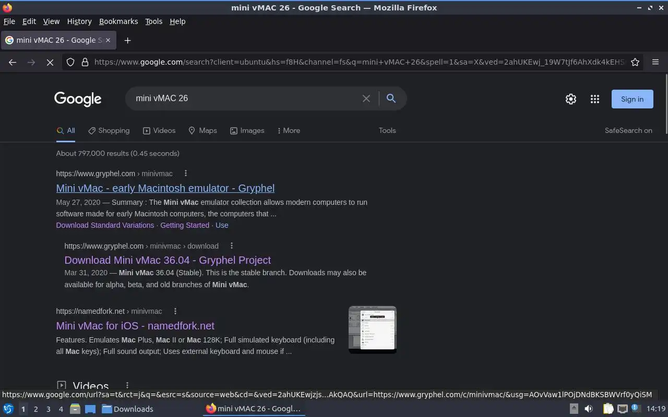Click the site security padlock icon
This screenshot has height=417, width=668.
85,62
